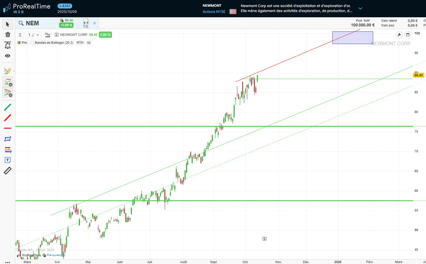Open the 1 J timeframe dropdown
This screenshot has height=264, width=426.
[33, 35]
